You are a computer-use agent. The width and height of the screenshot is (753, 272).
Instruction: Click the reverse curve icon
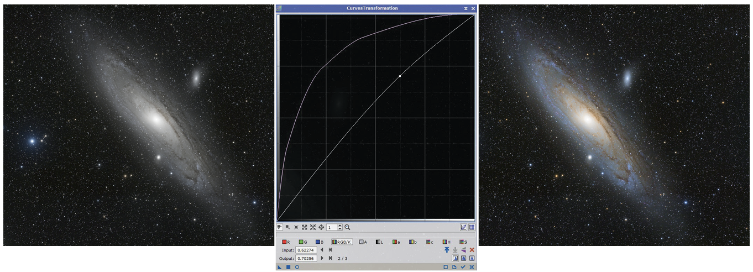[463, 250]
